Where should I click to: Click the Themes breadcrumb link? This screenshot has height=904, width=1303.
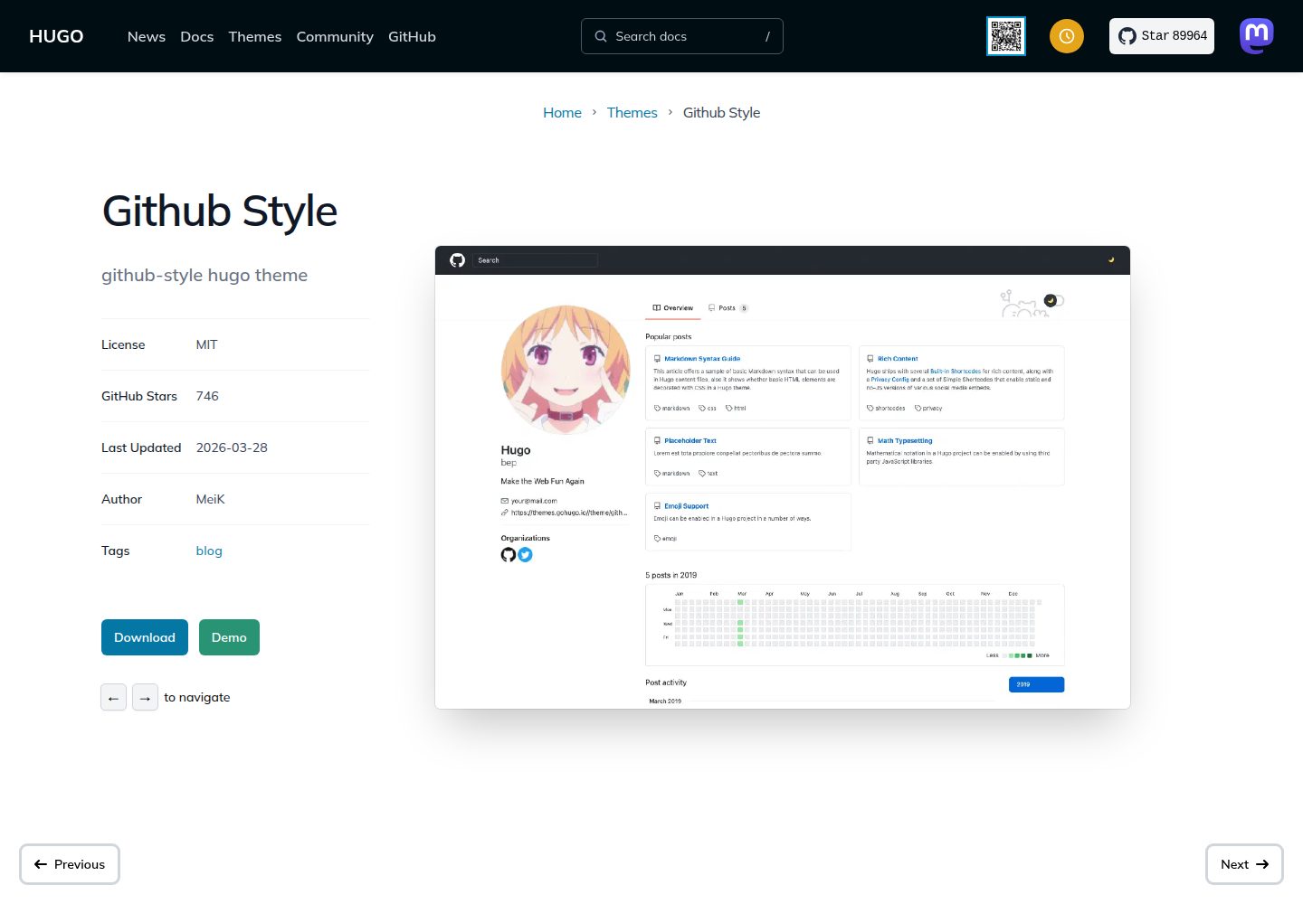point(632,112)
